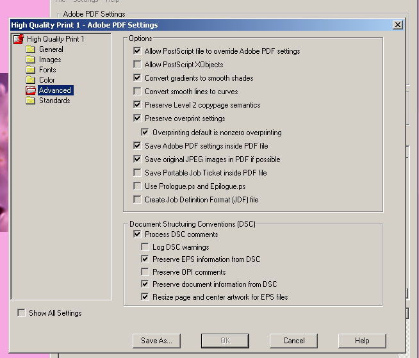The width and height of the screenshot is (419, 358).
Task: Toggle Convert gradients to smooth shades
Action: point(137,77)
